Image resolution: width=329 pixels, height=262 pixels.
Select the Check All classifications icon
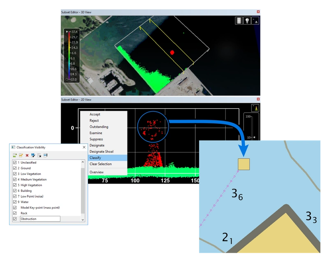pyautogui.click(x=33, y=155)
